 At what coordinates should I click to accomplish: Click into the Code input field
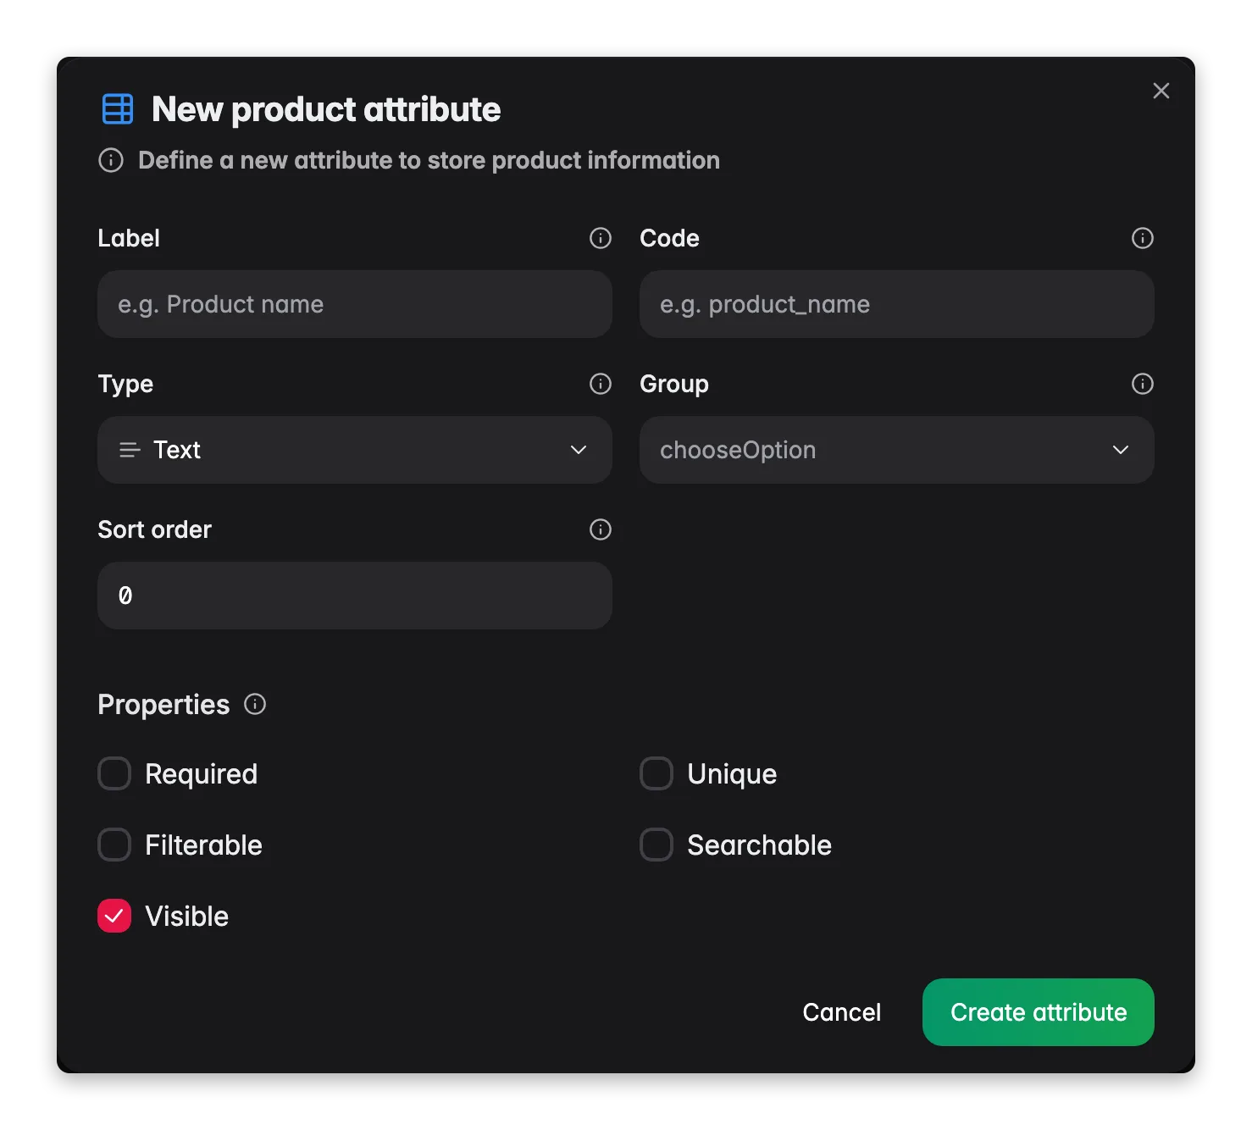click(x=897, y=304)
